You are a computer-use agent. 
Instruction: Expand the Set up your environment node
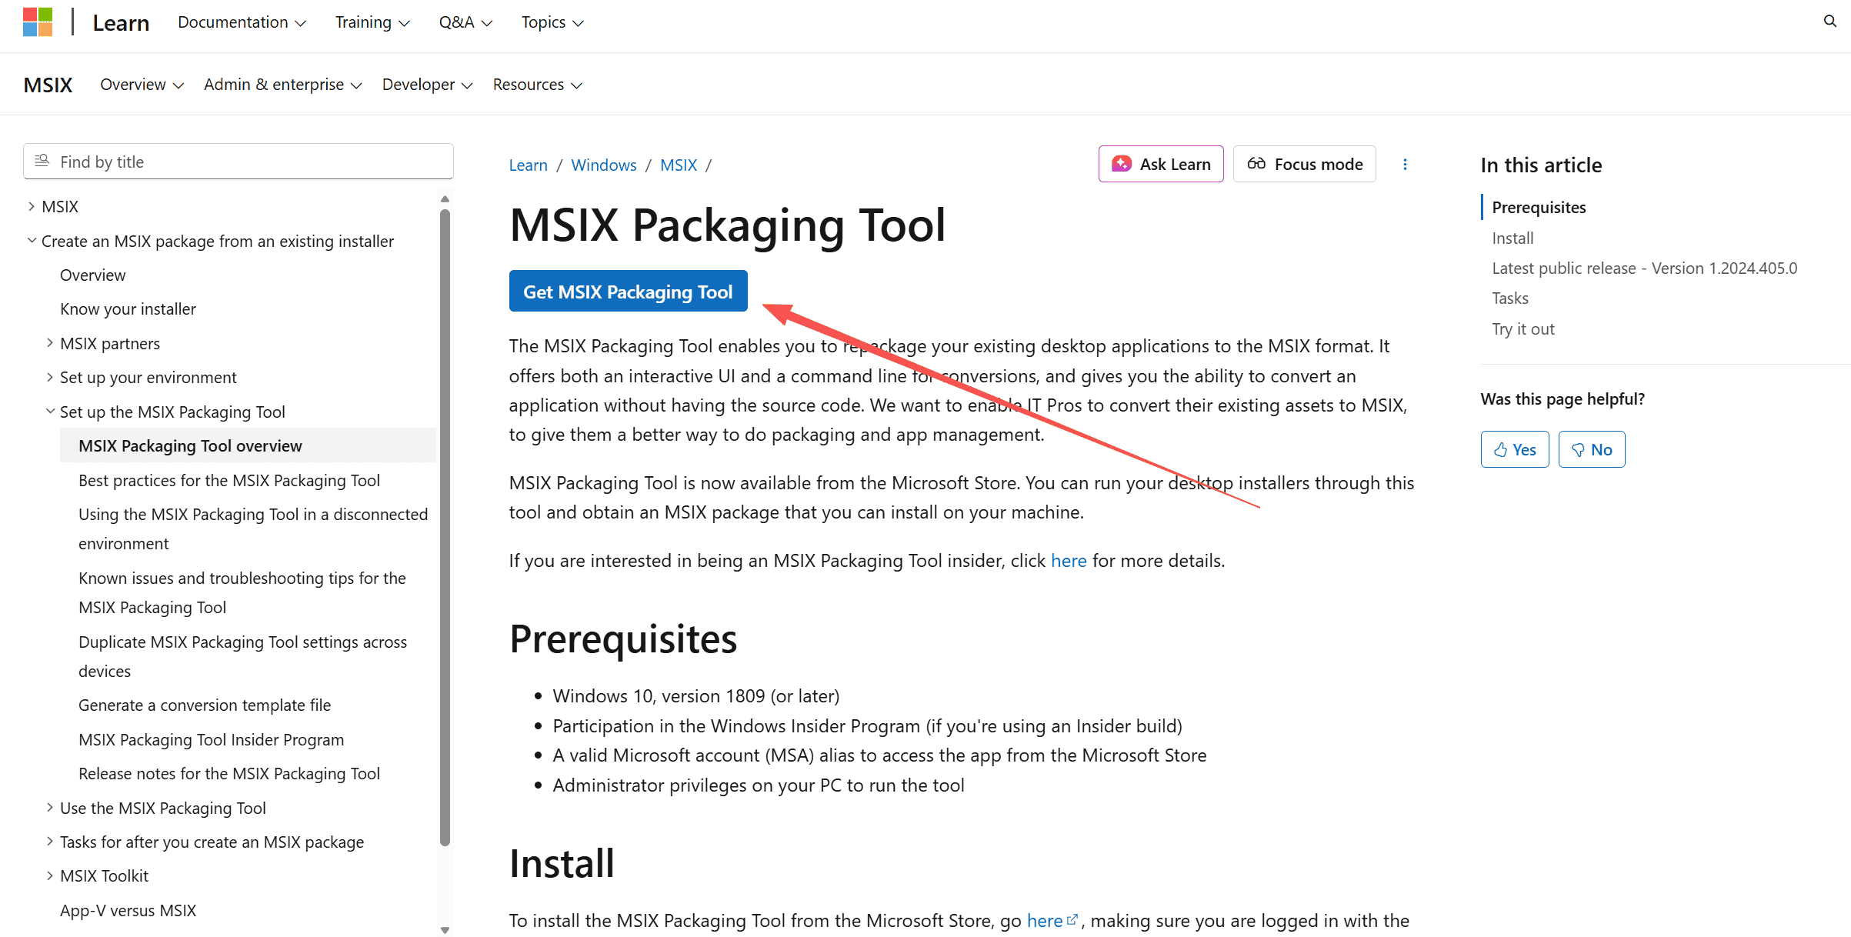[50, 377]
